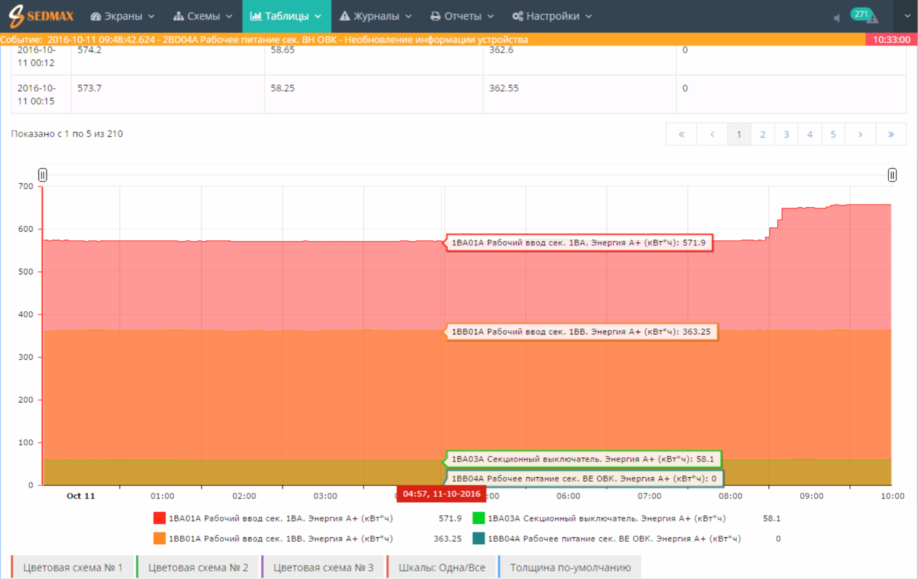Click the speaker mute icon in header

click(x=836, y=18)
